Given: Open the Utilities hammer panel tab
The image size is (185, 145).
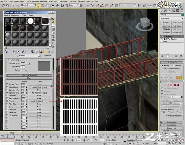Looking at the screenshot, I should pyautogui.click(x=182, y=11).
